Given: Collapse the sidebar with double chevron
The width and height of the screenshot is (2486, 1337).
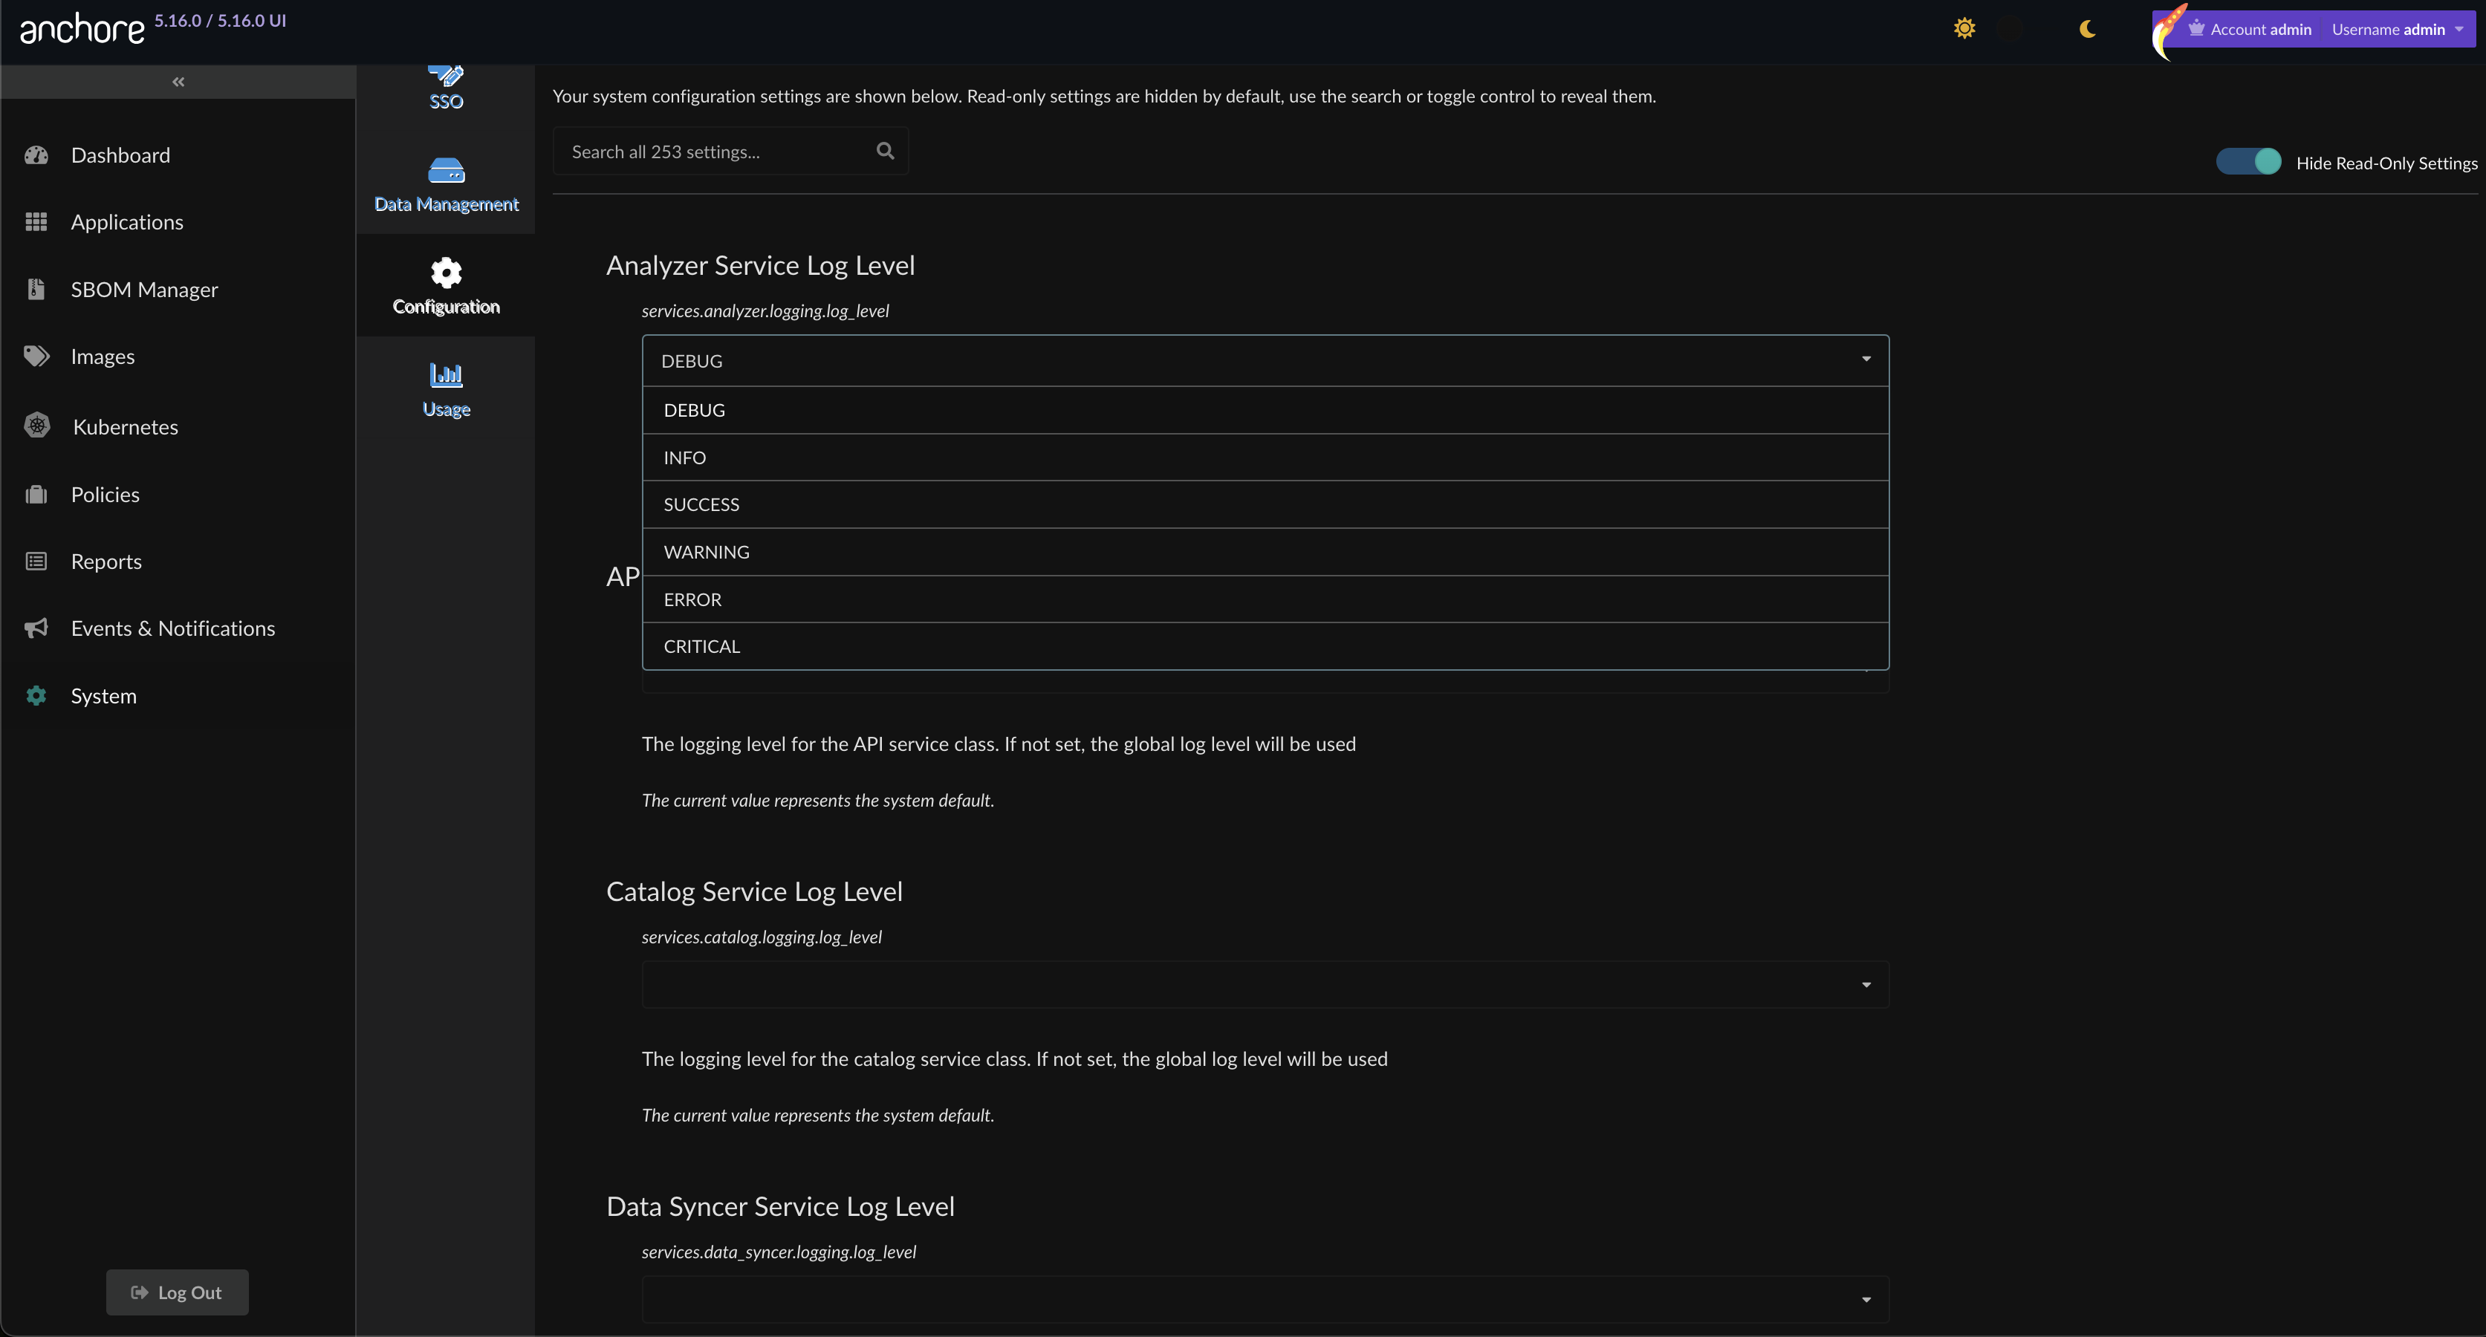Looking at the screenshot, I should [178, 82].
